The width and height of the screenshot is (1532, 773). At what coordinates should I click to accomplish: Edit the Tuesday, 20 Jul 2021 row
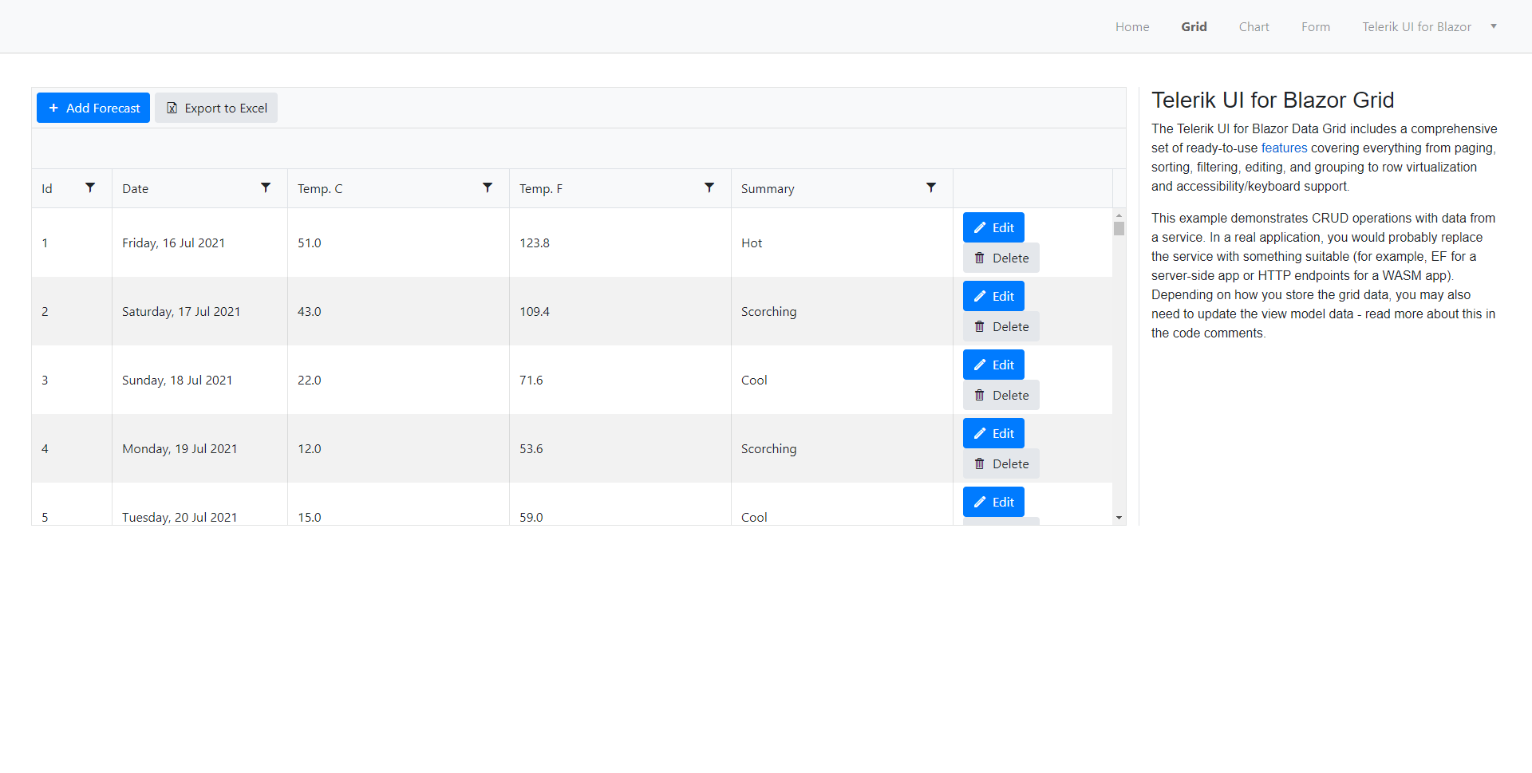click(993, 502)
